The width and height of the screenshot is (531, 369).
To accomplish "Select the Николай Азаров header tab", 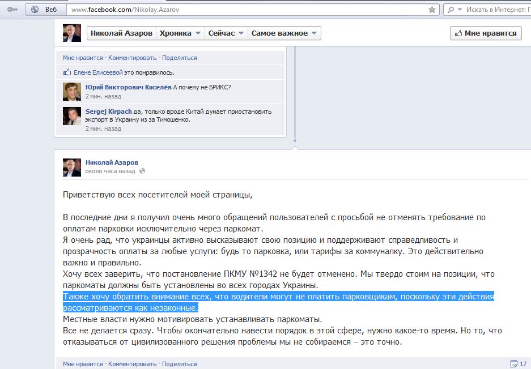I will coord(121,33).
